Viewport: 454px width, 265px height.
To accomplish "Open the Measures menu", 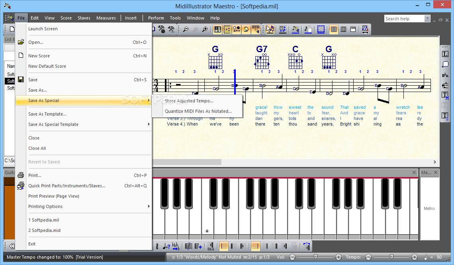I will [106, 18].
